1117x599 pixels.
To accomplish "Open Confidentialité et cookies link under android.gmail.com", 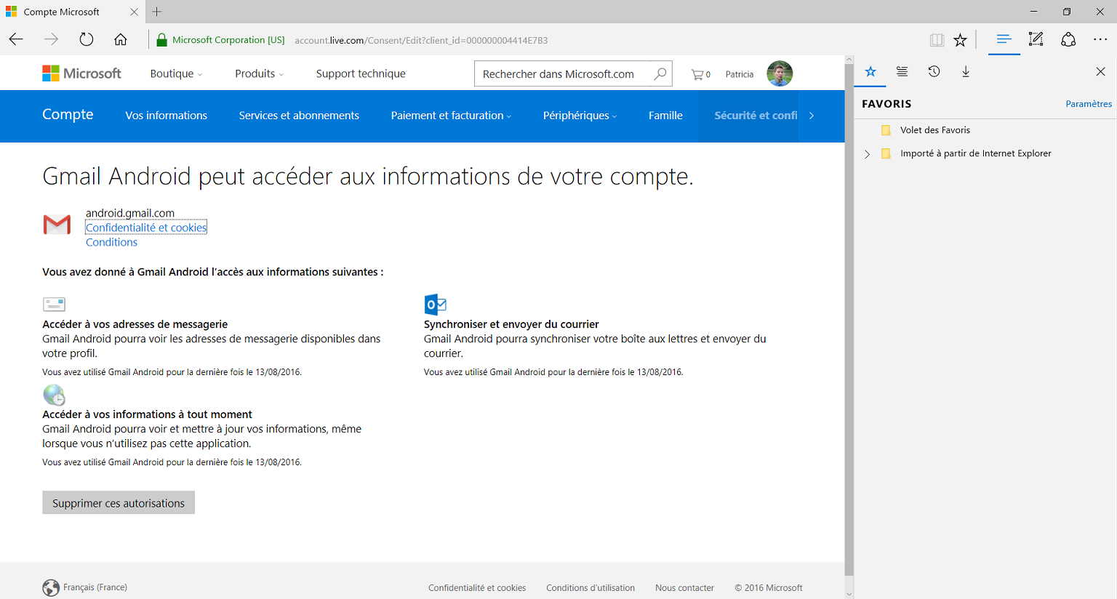I will [146, 228].
